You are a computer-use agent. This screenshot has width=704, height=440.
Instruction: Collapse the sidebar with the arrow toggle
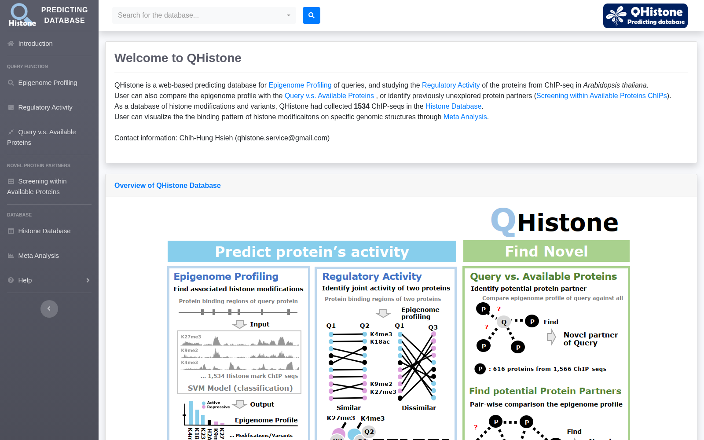pos(49,308)
